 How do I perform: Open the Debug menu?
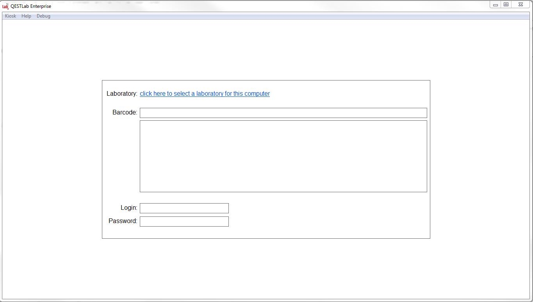coord(43,16)
